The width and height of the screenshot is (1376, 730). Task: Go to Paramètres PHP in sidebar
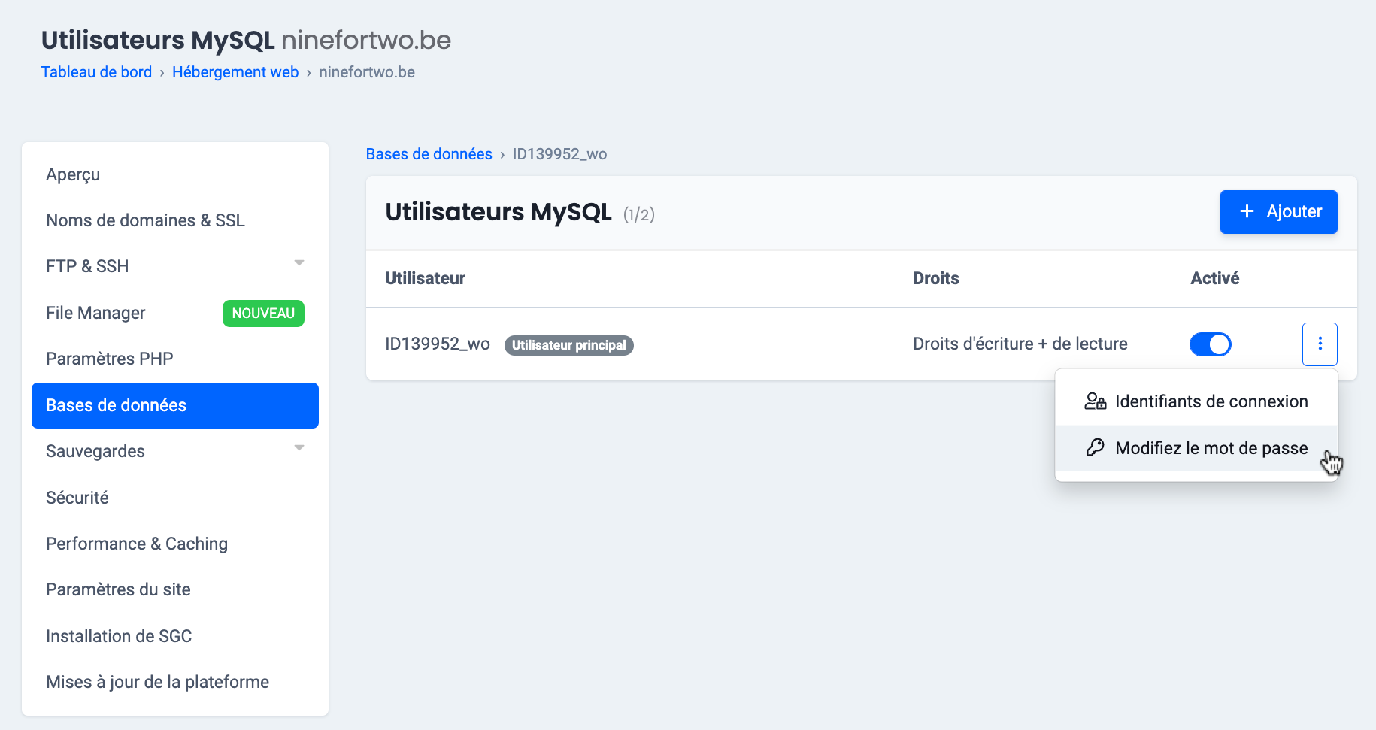110,359
